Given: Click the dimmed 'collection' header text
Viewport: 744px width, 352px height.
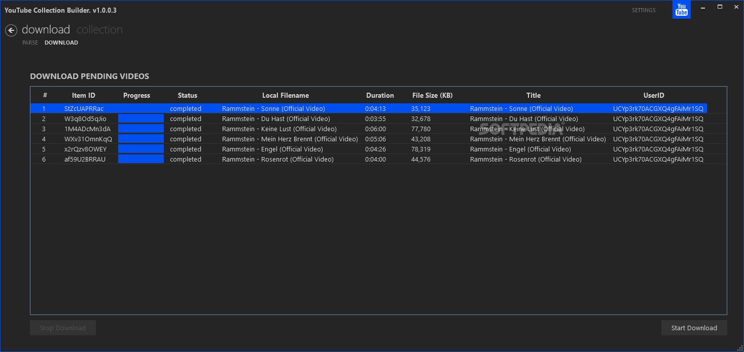Looking at the screenshot, I should (x=99, y=30).
